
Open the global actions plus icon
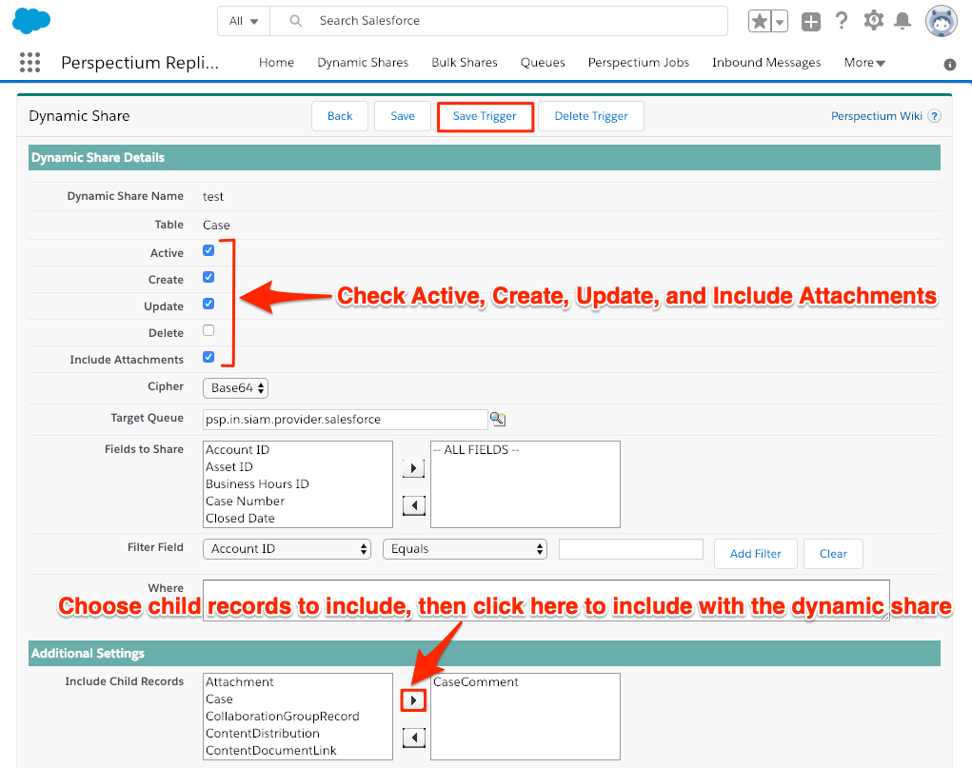click(x=811, y=22)
